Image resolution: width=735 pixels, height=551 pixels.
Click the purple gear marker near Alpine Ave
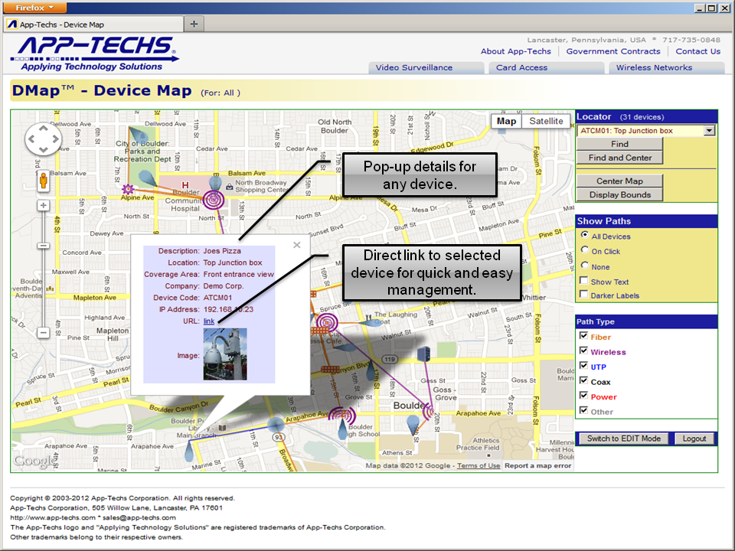tap(128, 189)
